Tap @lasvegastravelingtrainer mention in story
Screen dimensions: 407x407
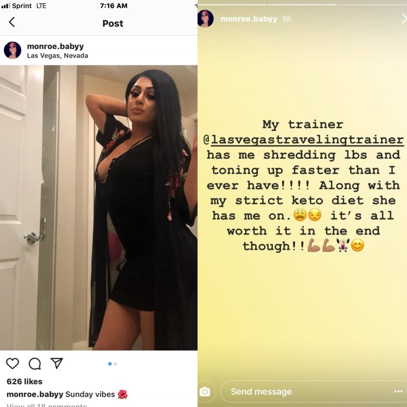(x=304, y=140)
